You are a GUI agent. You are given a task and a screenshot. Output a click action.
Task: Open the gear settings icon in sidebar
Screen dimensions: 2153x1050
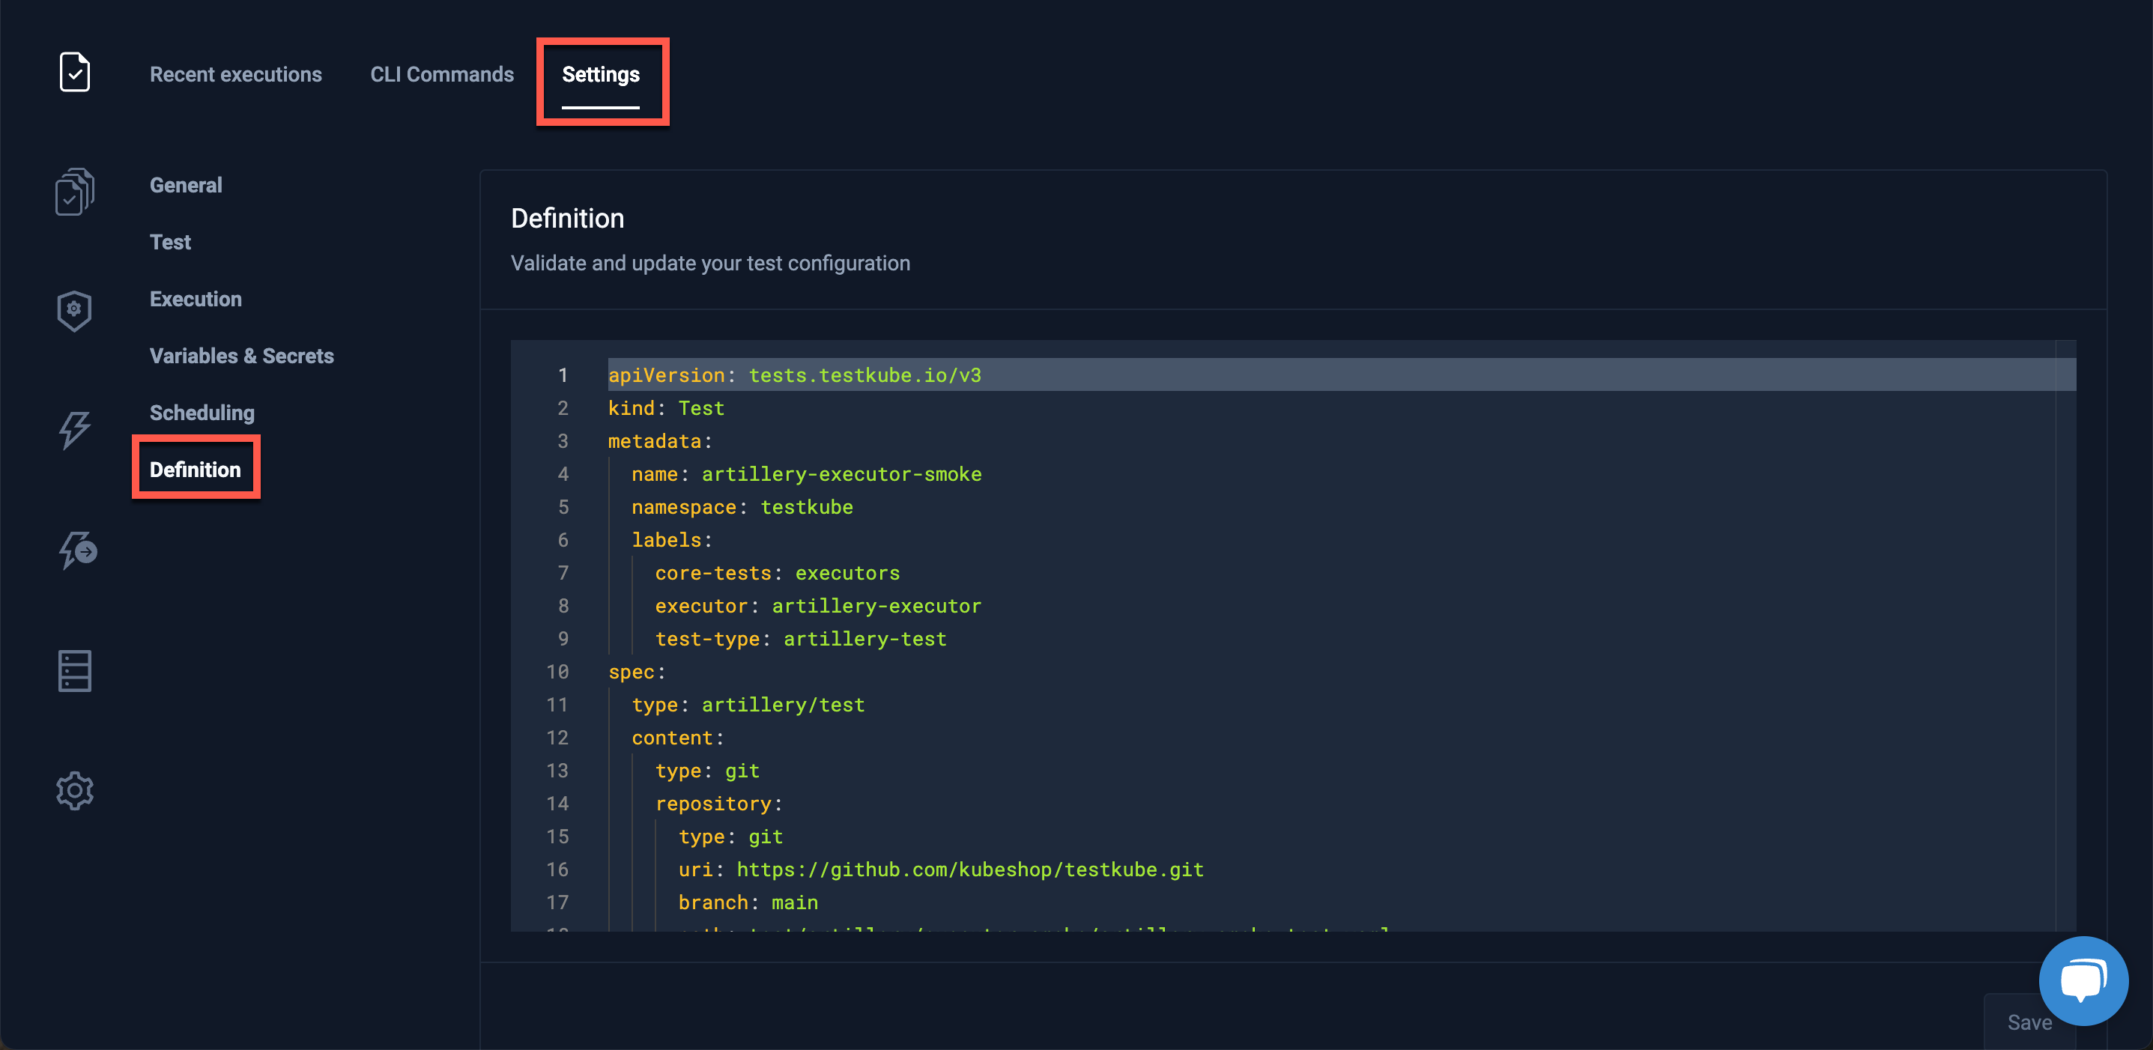74,790
